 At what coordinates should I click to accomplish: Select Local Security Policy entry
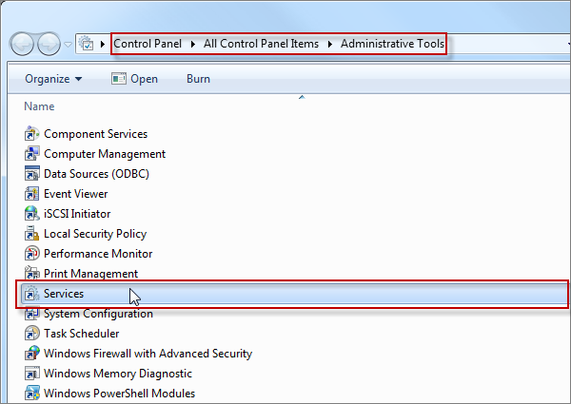(94, 234)
